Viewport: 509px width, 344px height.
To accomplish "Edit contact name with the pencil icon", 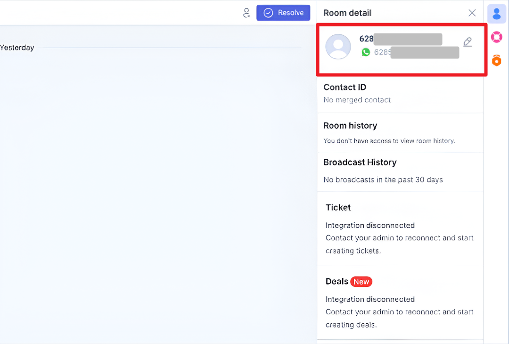I will (468, 42).
